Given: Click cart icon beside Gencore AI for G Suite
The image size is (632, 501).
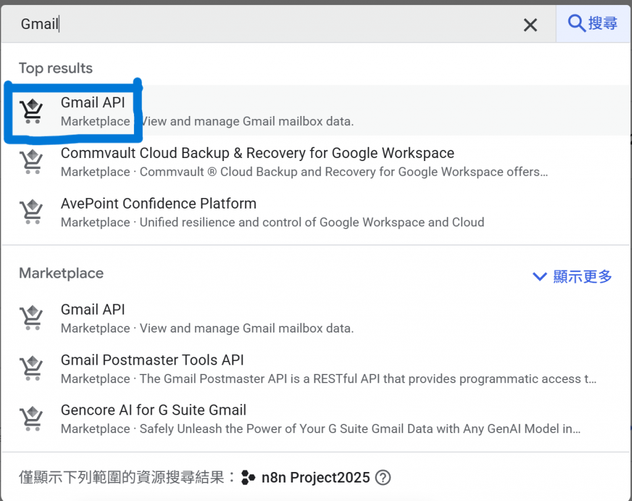Looking at the screenshot, I should pyautogui.click(x=31, y=418).
